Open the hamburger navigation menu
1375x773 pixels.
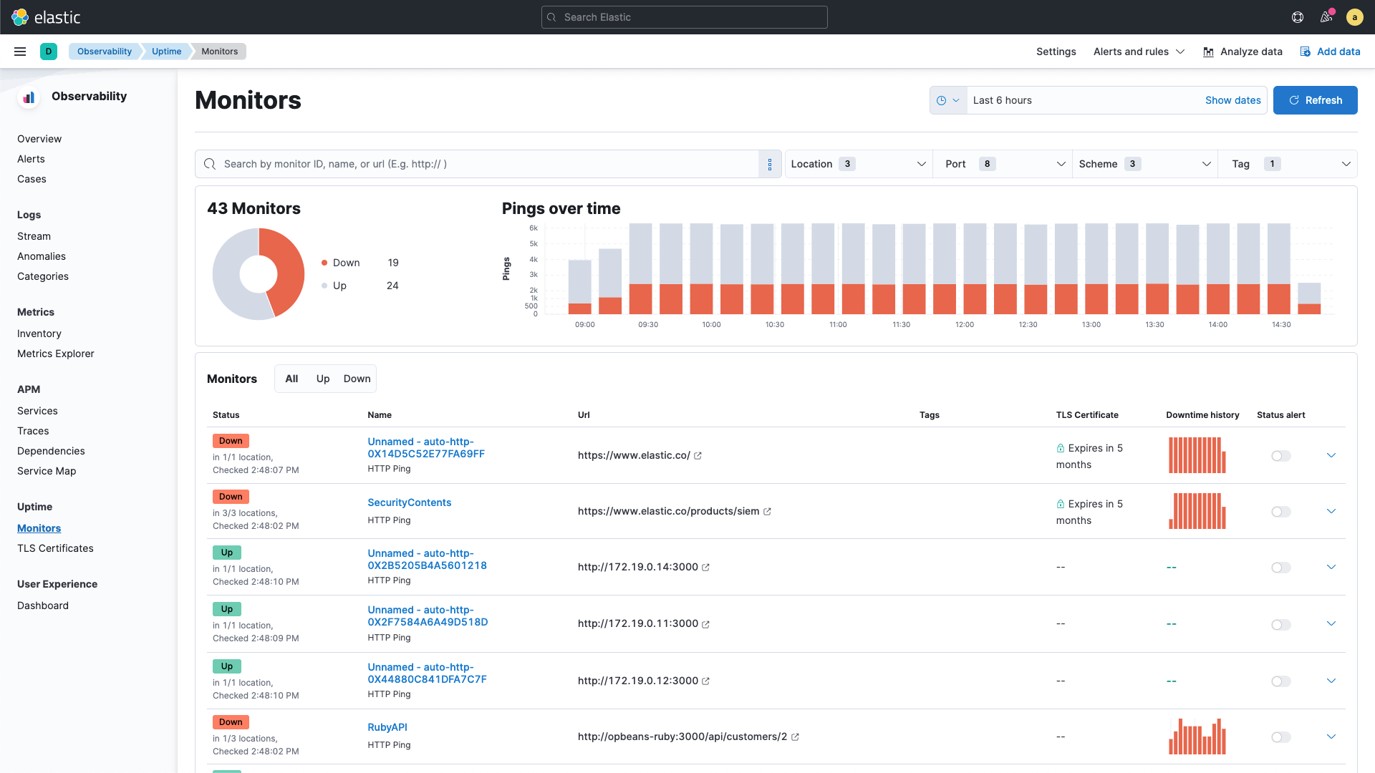(x=20, y=52)
